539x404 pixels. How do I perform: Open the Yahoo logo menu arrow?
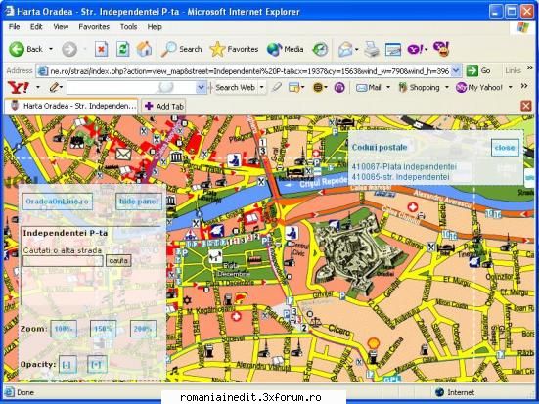coord(38,87)
